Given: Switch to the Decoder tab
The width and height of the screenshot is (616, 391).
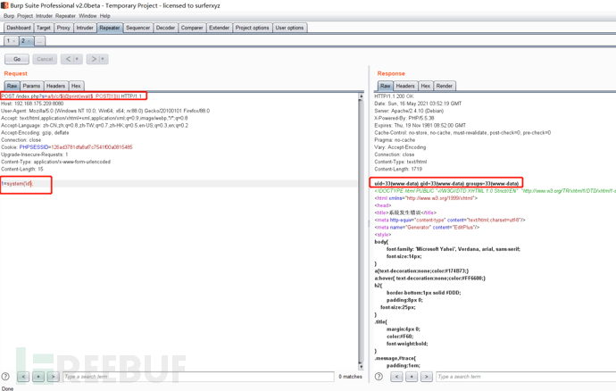Looking at the screenshot, I should (x=165, y=28).
